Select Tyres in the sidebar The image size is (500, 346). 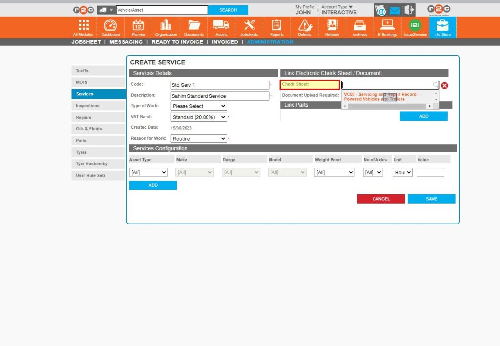[99, 152]
